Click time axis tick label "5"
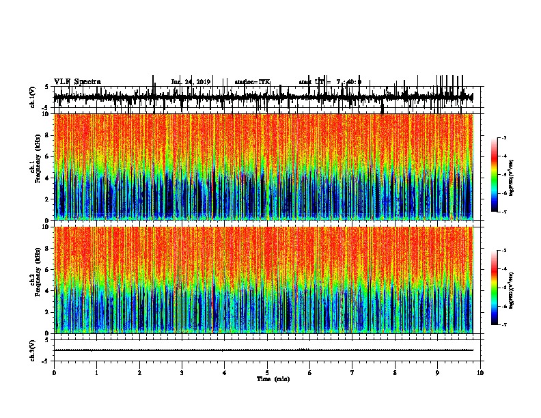The image size is (541, 418). (x=267, y=373)
